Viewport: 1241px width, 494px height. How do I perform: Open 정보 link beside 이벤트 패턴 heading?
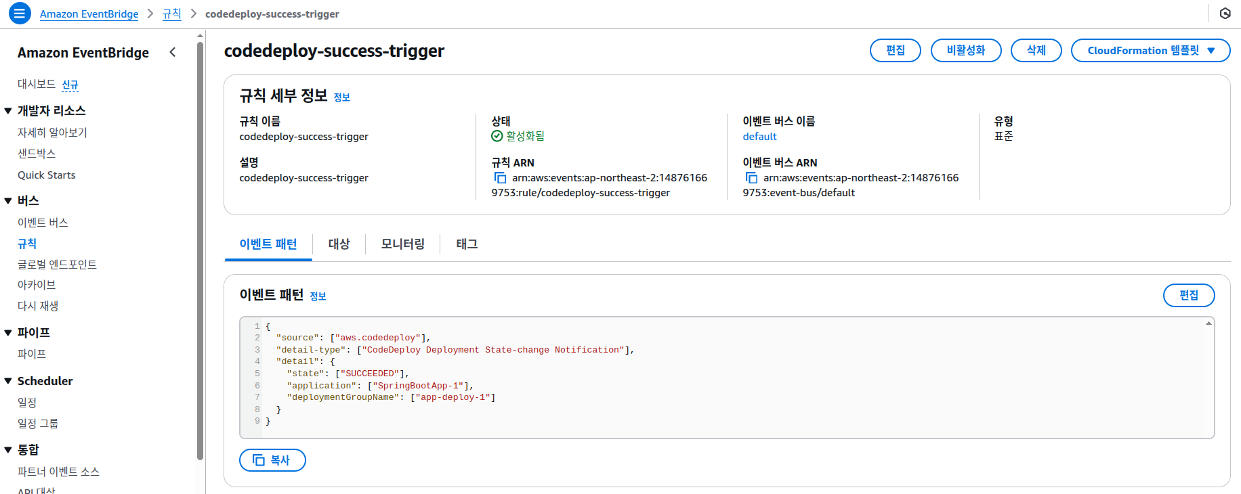pos(318,296)
